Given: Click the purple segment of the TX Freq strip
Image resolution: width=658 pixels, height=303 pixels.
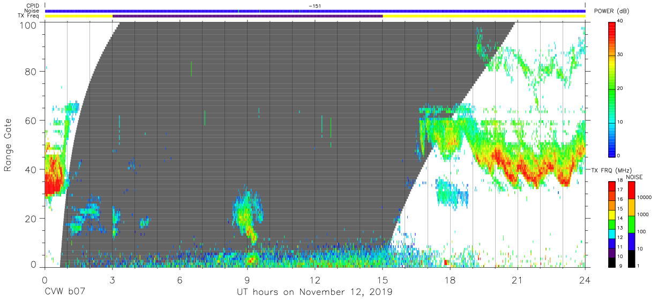Looking at the screenshot, I should tap(248, 16).
